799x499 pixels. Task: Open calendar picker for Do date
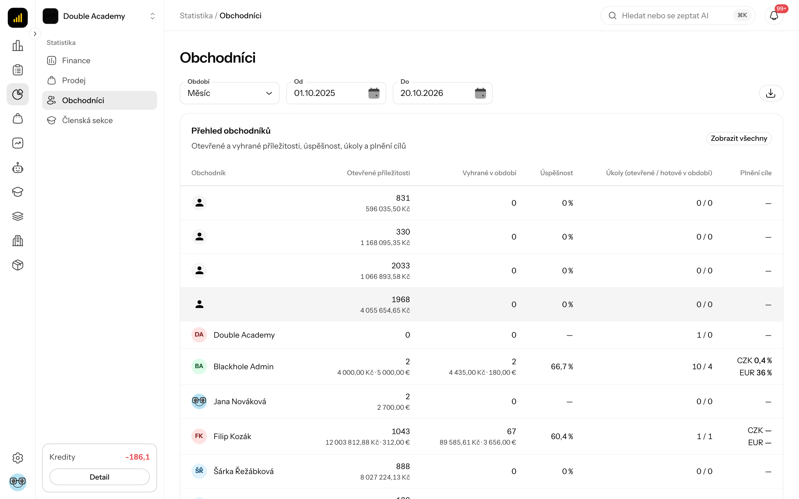click(x=481, y=93)
